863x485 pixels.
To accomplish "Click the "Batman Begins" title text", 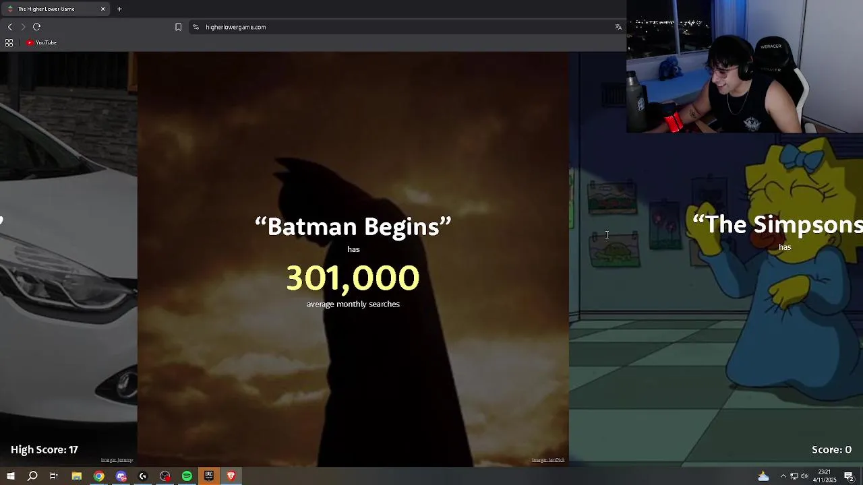I will (x=353, y=226).
